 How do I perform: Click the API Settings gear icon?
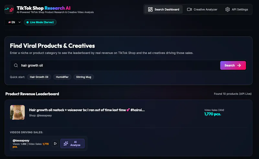point(228,9)
